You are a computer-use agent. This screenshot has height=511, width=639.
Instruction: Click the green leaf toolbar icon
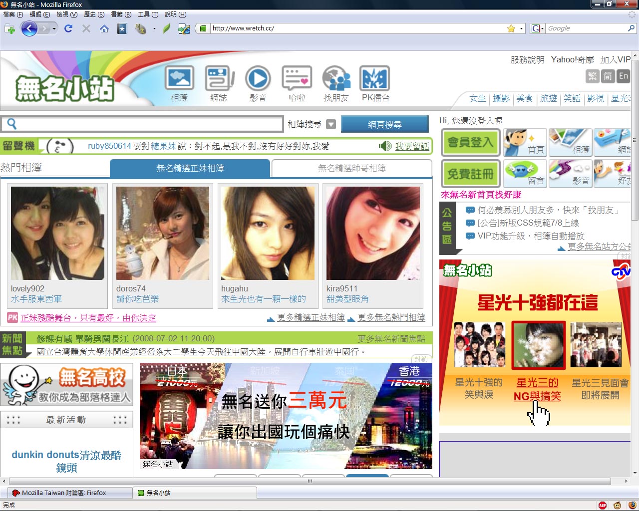(167, 28)
